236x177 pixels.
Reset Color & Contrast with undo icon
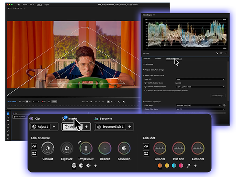pos(34,153)
